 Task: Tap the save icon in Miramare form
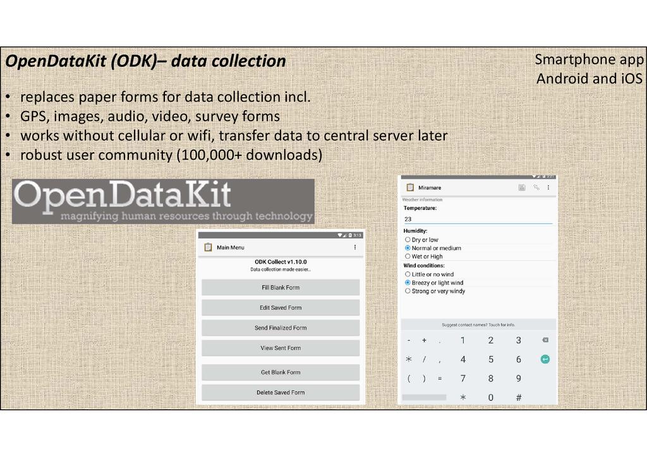(x=522, y=187)
